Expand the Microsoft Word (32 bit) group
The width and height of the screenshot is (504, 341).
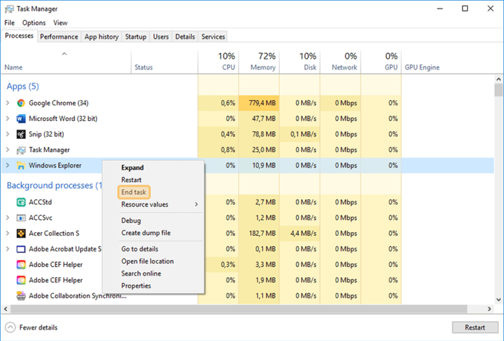(x=8, y=118)
